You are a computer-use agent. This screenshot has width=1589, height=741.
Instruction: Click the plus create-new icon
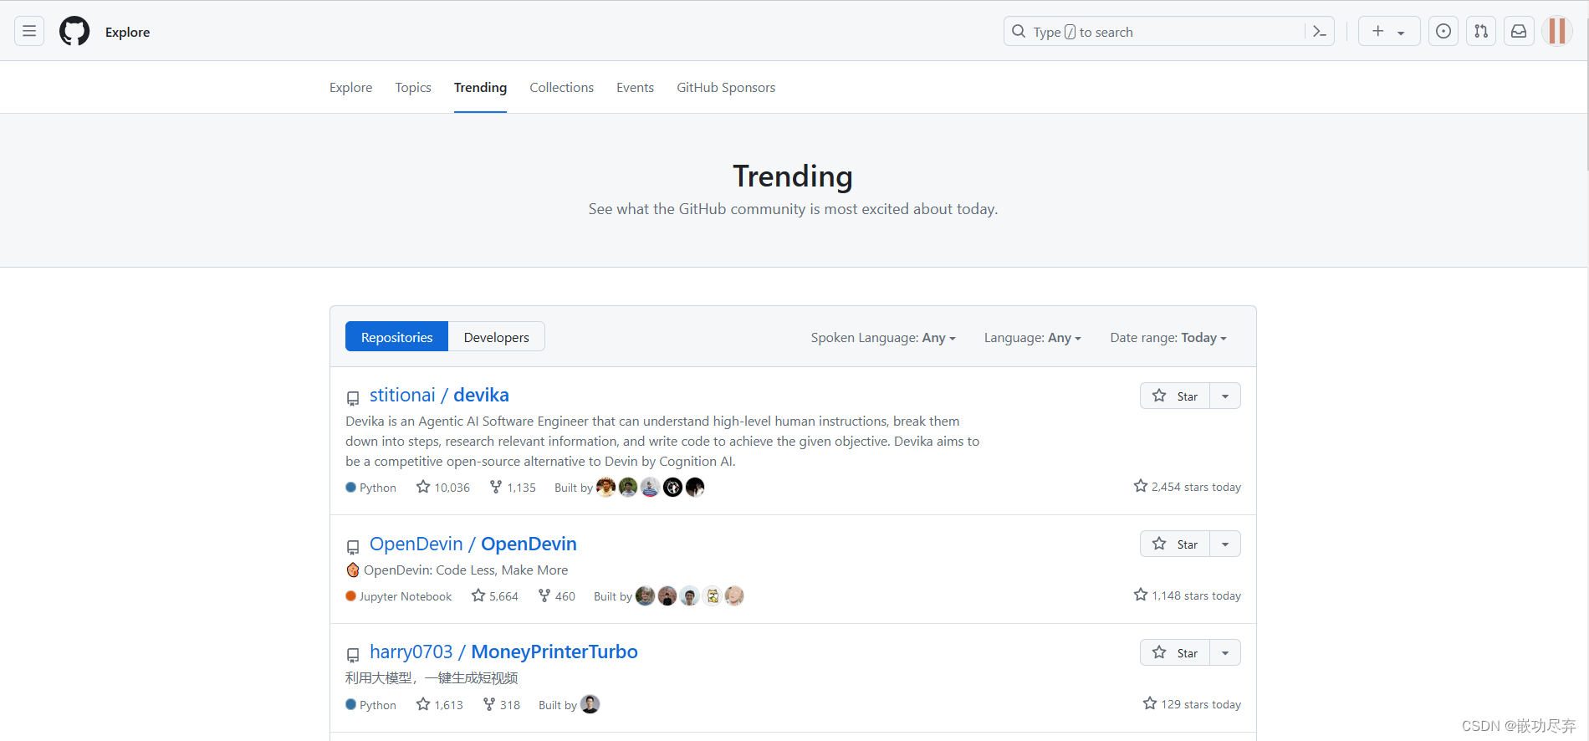1378,32
